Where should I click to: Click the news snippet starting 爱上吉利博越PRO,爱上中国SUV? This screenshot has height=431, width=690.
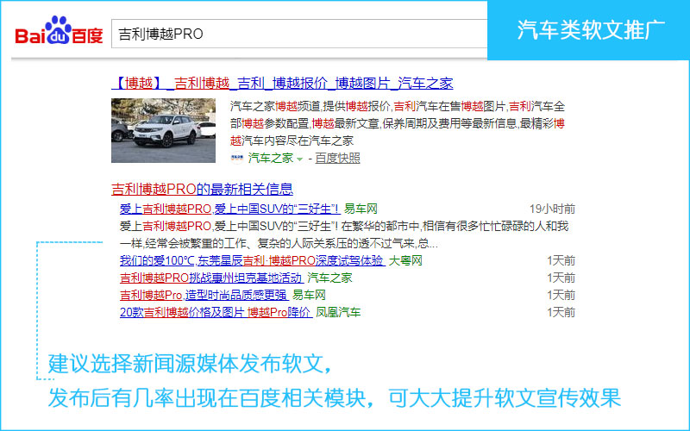pos(344,234)
